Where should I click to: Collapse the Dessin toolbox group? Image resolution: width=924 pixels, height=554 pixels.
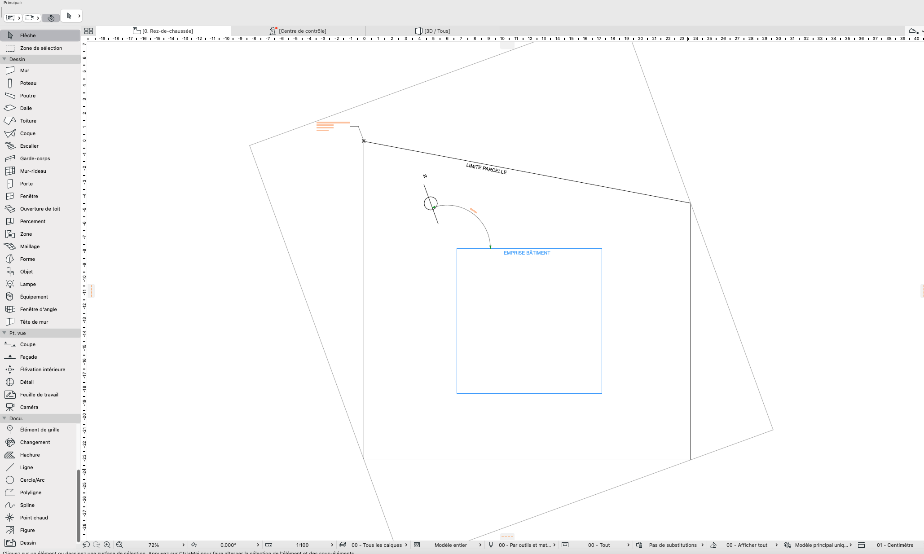(4, 59)
